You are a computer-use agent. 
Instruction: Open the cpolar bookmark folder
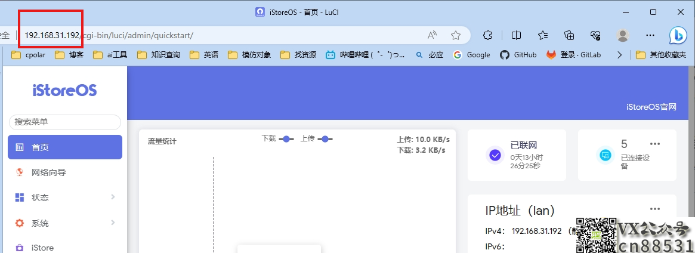(29, 55)
